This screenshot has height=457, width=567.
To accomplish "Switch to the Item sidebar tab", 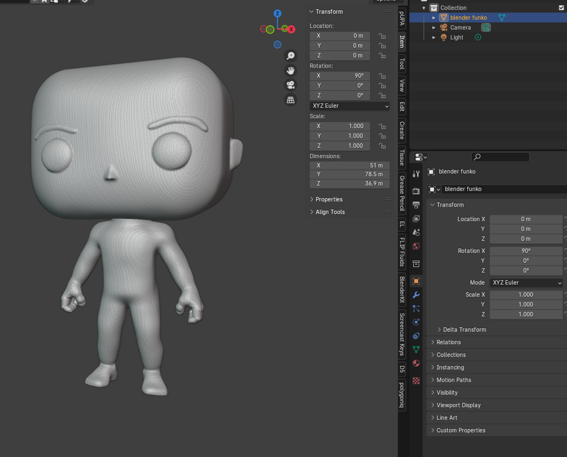I will (402, 42).
